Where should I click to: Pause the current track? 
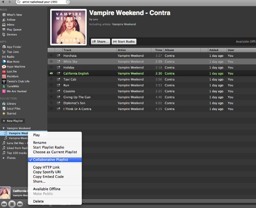12,204
